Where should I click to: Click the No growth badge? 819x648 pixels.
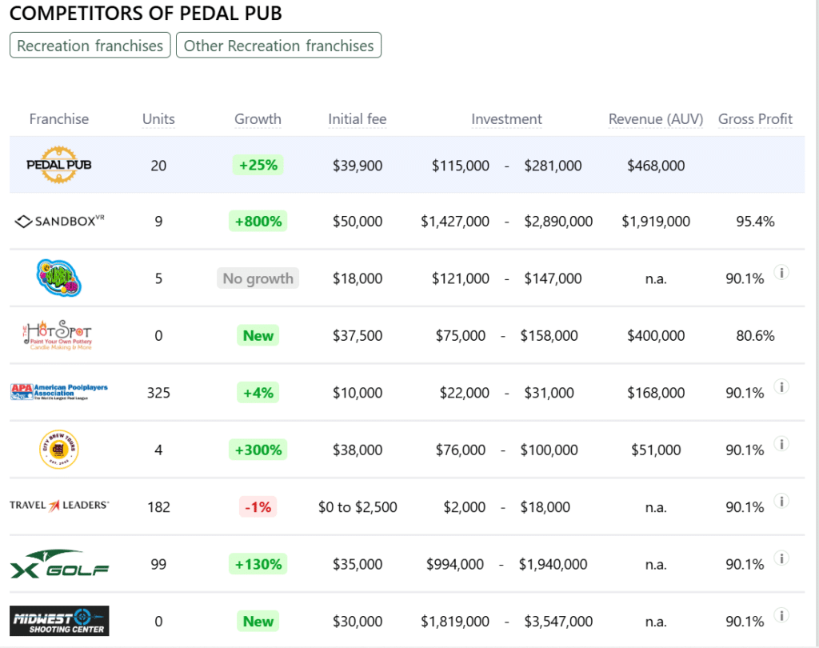(258, 278)
